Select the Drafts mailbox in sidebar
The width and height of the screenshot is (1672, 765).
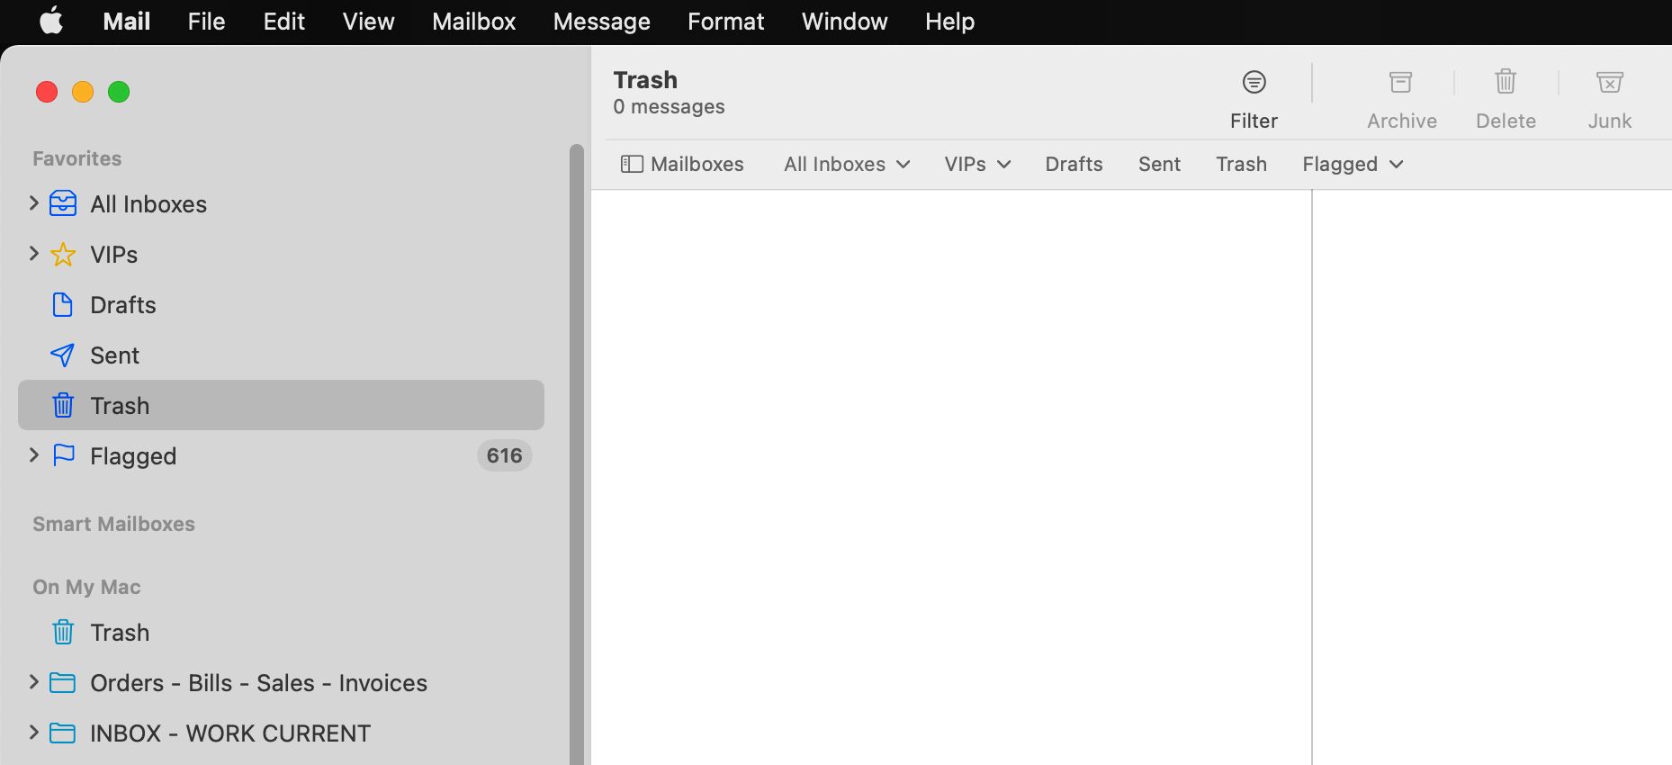click(x=281, y=304)
